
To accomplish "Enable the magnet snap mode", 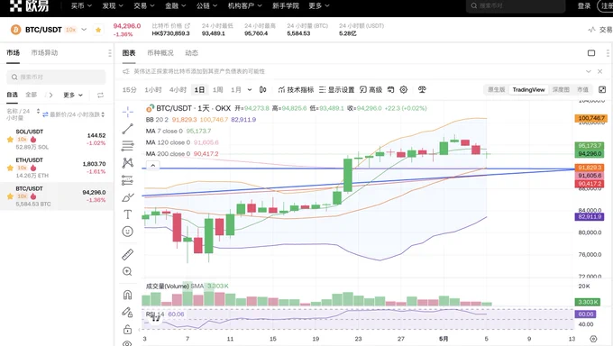I will [127, 295].
